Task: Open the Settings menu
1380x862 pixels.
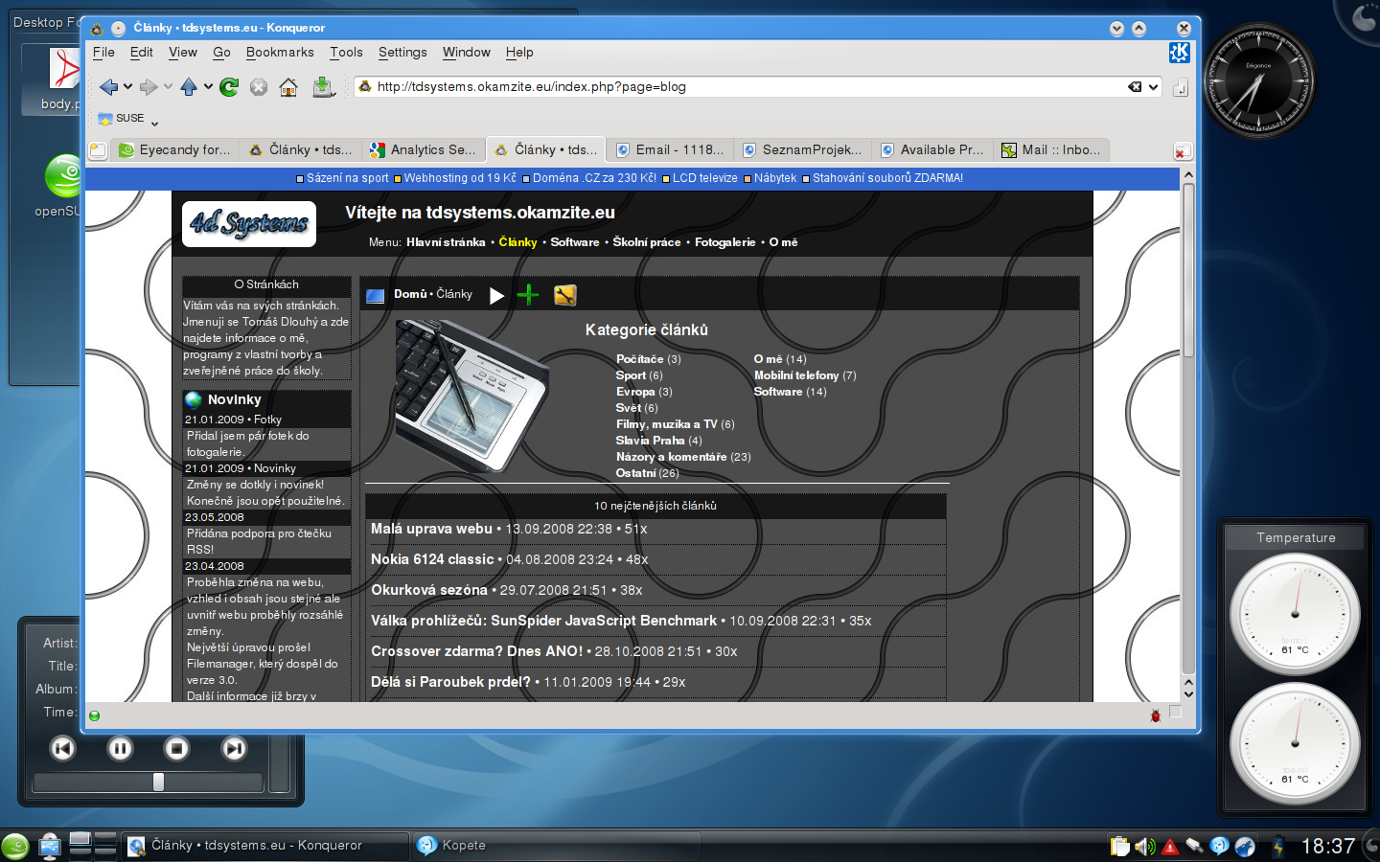Action: [x=402, y=53]
